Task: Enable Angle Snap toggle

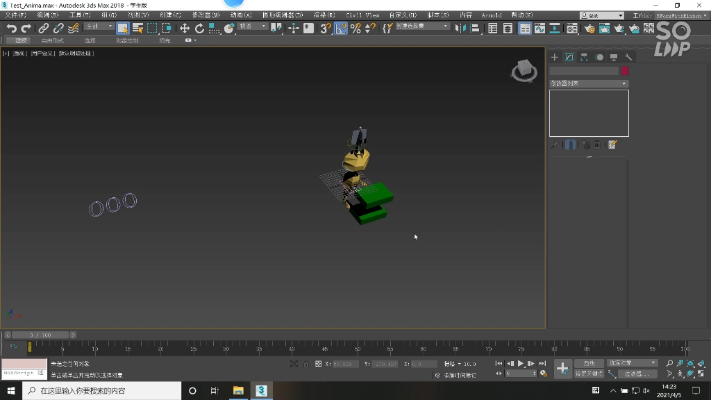Action: pyautogui.click(x=340, y=28)
